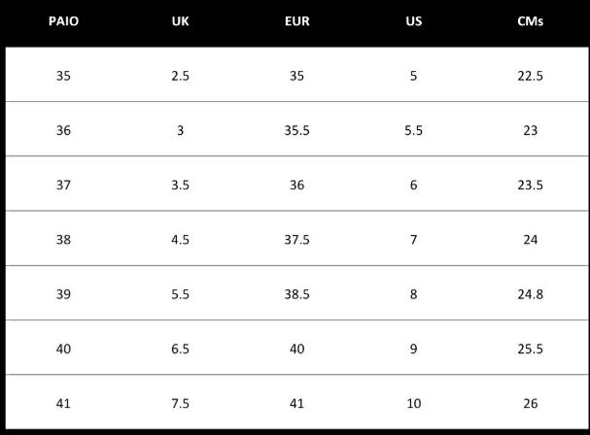Select UK size 7.5 cell
This screenshot has width=590, height=435.
[x=180, y=403]
